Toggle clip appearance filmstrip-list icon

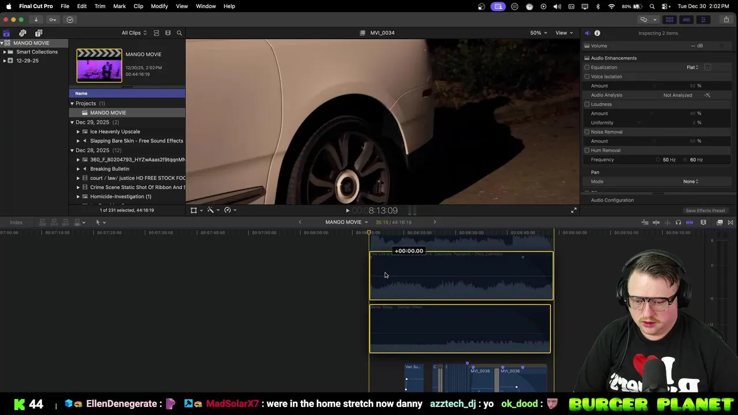click(156, 33)
